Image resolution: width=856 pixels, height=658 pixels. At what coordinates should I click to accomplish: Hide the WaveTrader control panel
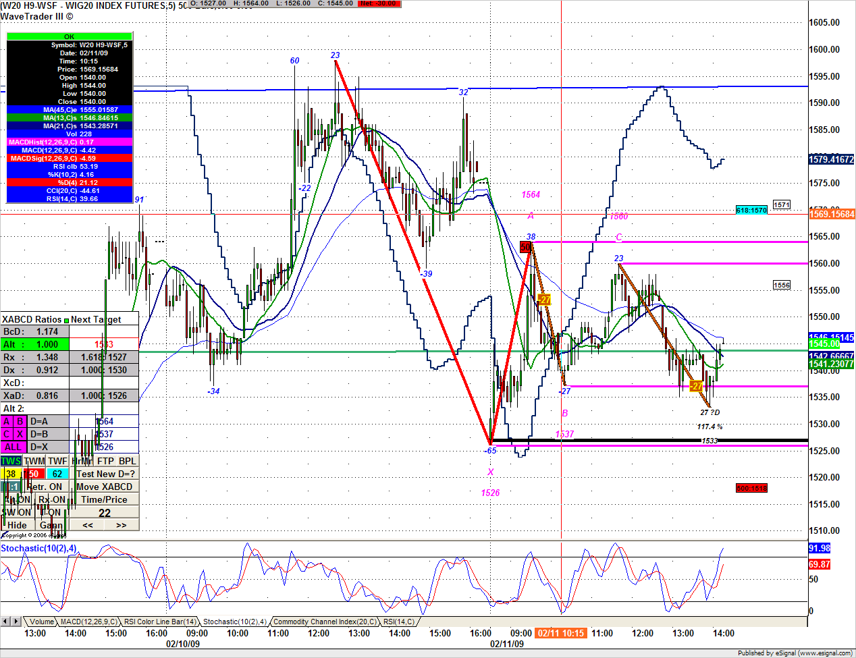point(18,525)
